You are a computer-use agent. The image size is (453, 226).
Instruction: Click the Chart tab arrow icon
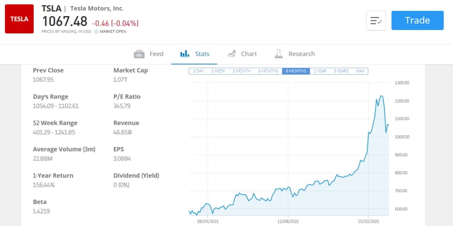coord(231,54)
